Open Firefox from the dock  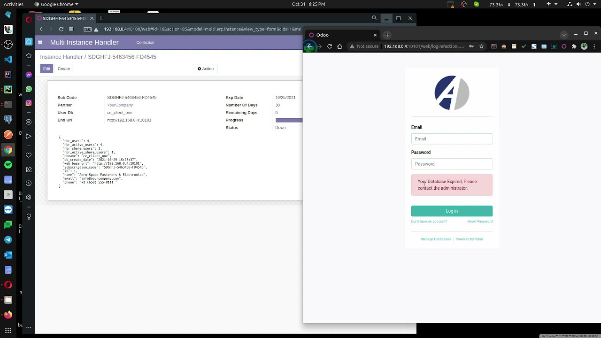point(8,315)
